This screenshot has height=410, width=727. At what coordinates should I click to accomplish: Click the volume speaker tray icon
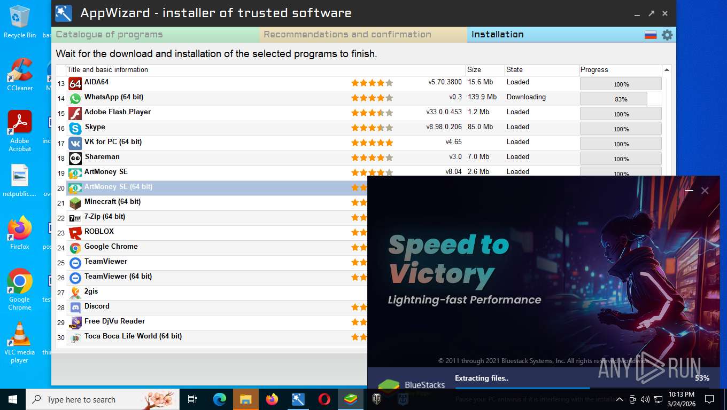click(645, 399)
